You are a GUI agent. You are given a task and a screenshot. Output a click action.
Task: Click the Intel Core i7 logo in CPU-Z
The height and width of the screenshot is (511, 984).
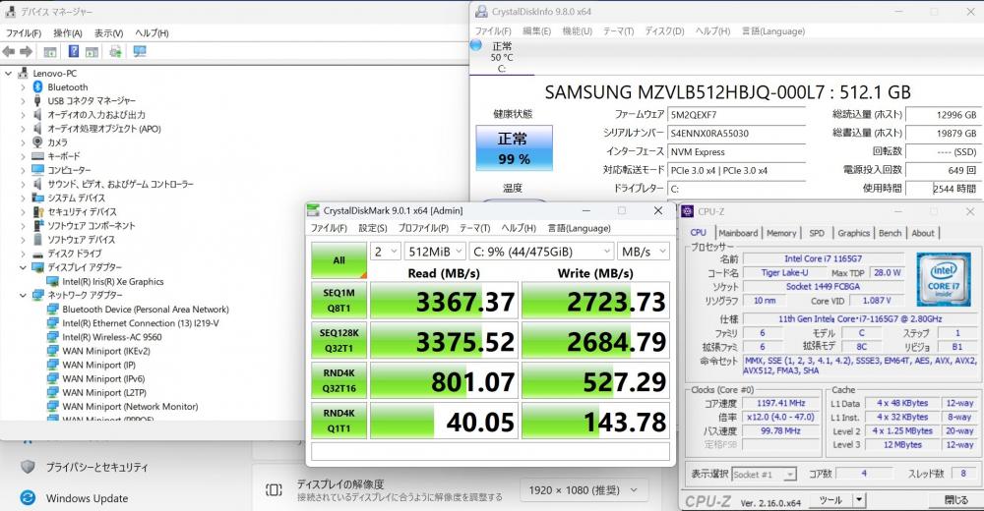coord(944,279)
